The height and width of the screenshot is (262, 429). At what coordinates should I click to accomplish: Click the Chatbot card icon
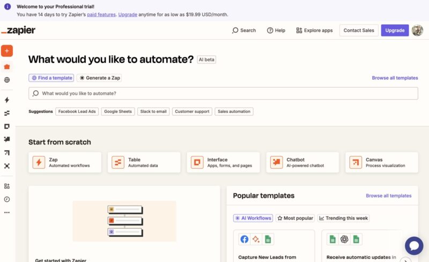click(x=276, y=162)
